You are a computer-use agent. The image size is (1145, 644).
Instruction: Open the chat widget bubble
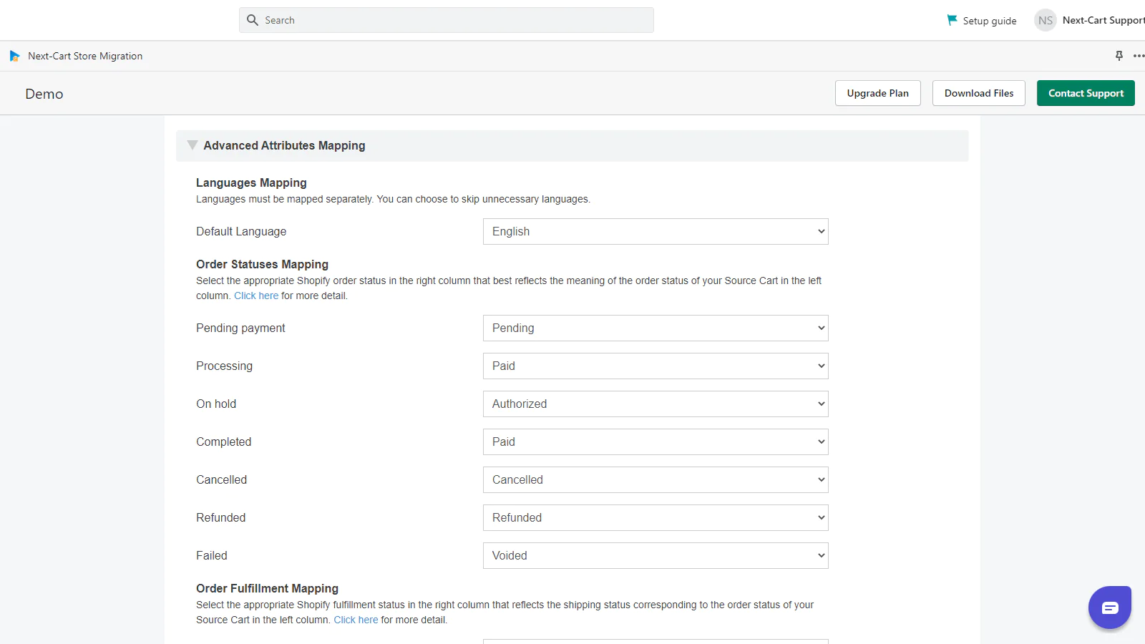pos(1109,608)
